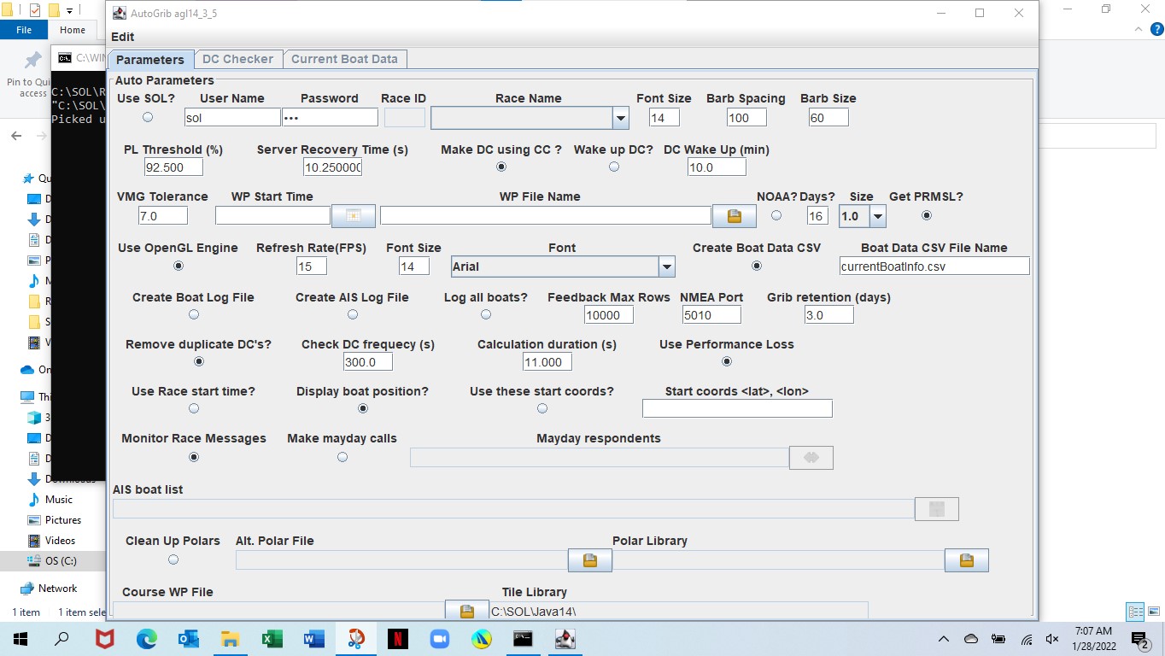The image size is (1165, 656).
Task: Select the NOAA? radio button
Action: (x=776, y=215)
